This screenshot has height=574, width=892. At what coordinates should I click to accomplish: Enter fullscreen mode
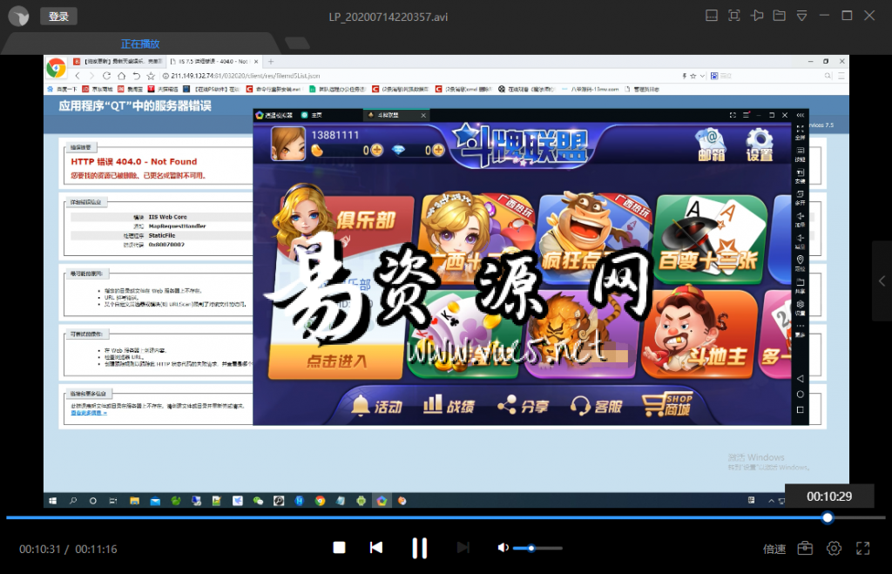[863, 549]
